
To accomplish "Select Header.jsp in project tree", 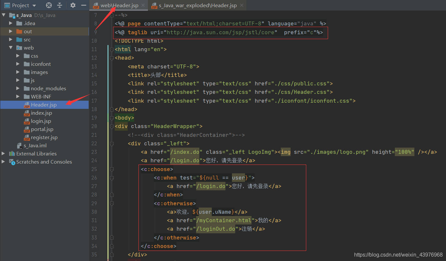I will pyautogui.click(x=44, y=105).
